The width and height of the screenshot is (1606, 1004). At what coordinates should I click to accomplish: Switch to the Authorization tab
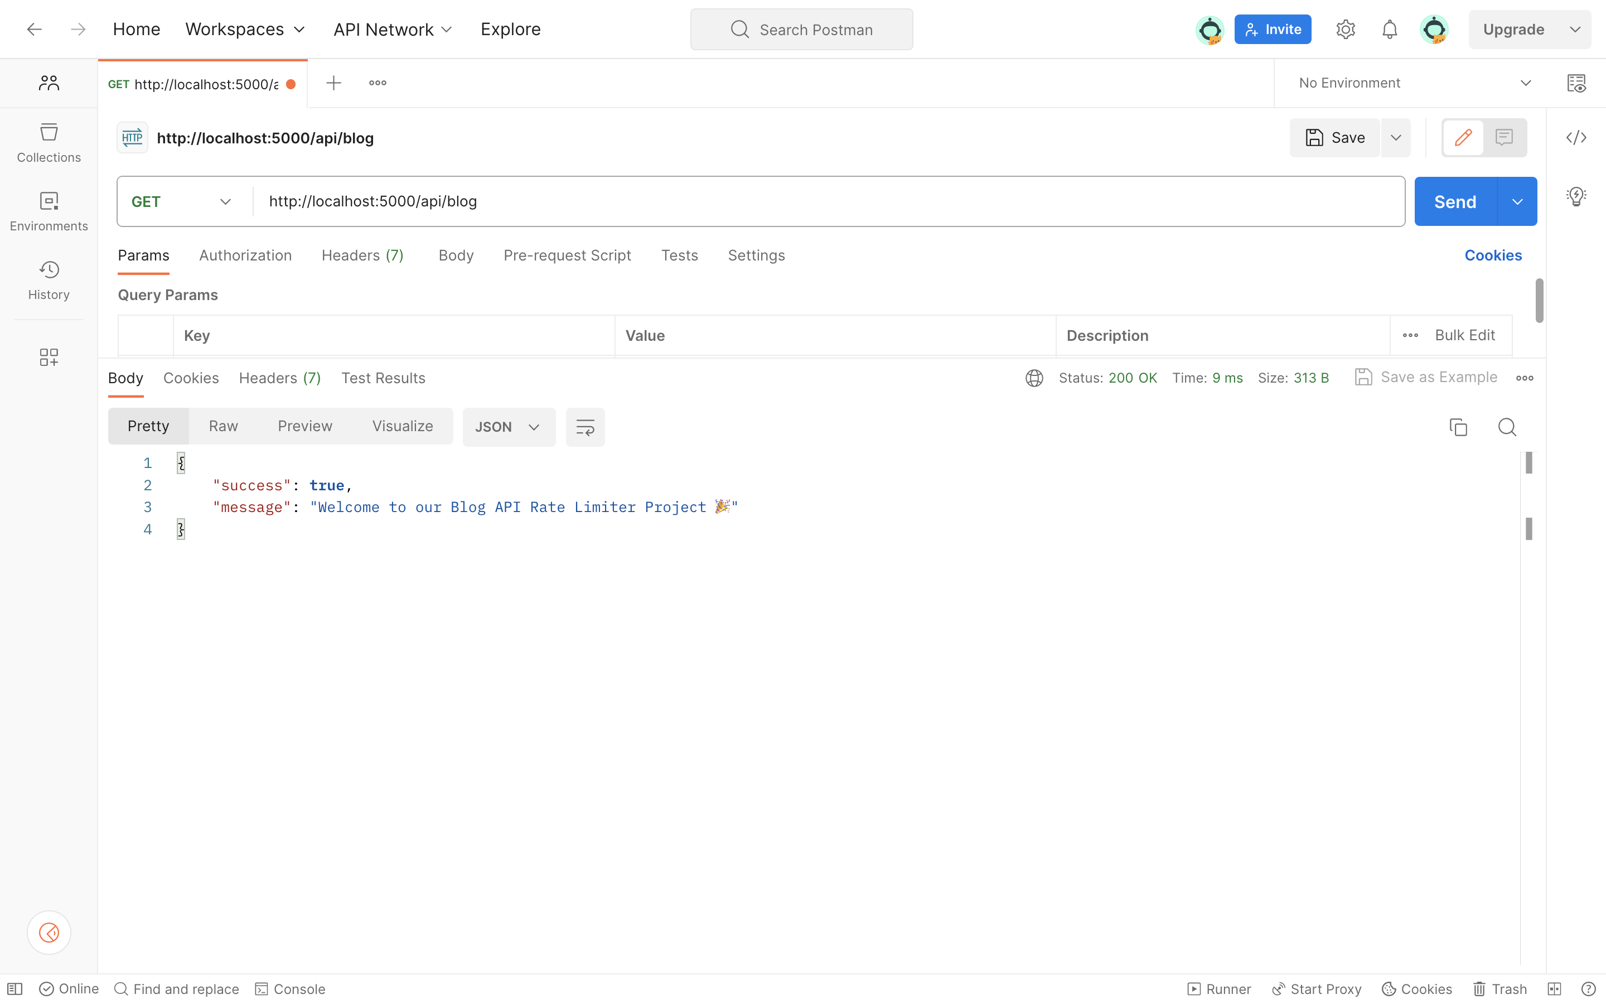[x=245, y=255]
